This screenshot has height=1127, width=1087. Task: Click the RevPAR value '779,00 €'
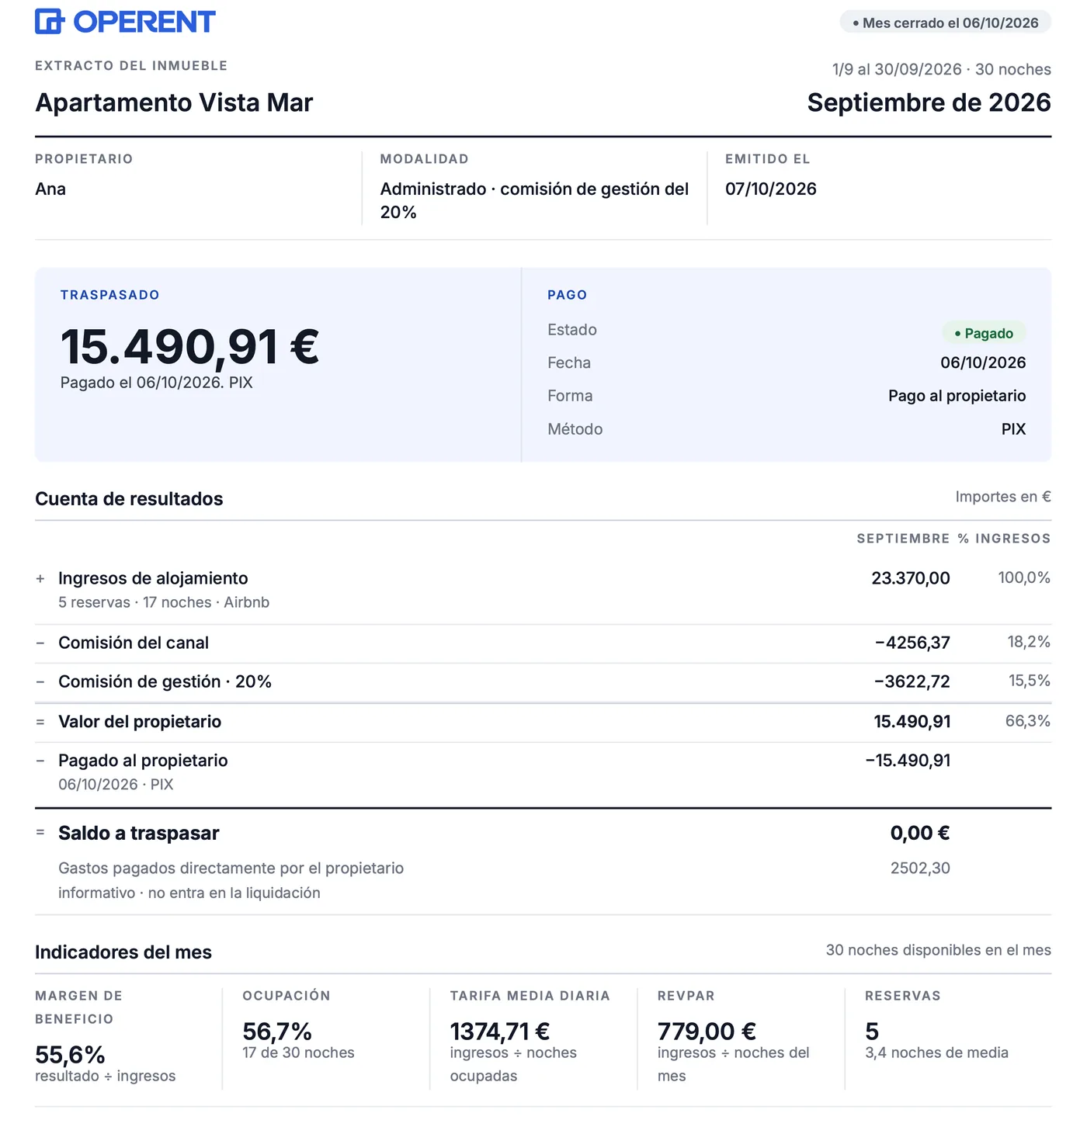point(707,1032)
